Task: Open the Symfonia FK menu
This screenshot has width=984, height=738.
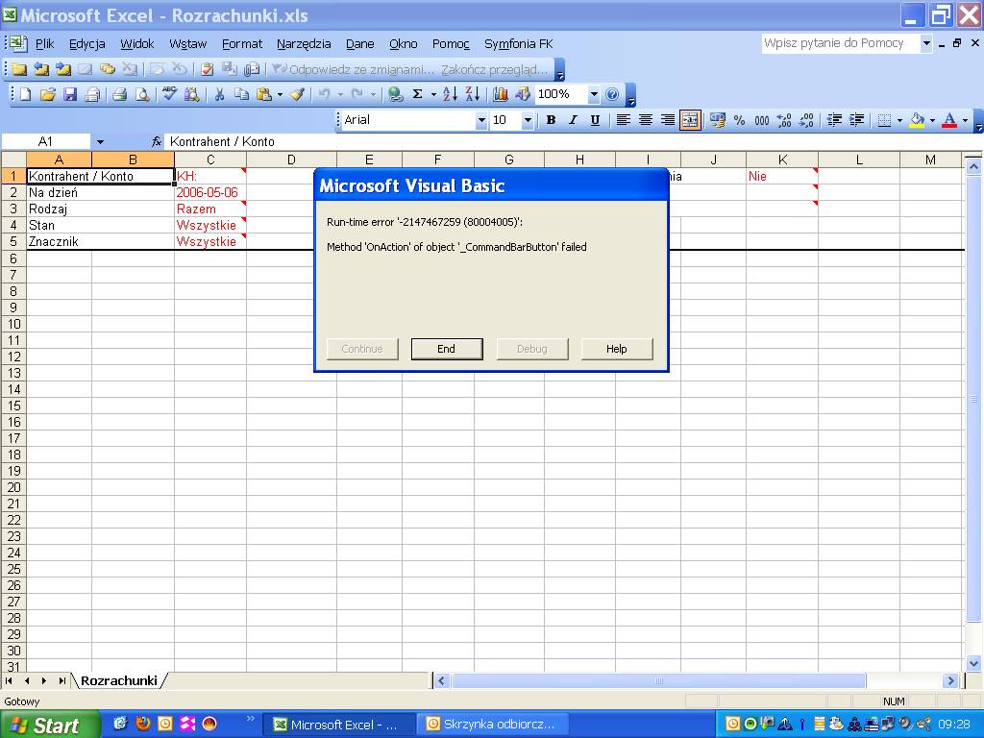Action: coord(518,44)
